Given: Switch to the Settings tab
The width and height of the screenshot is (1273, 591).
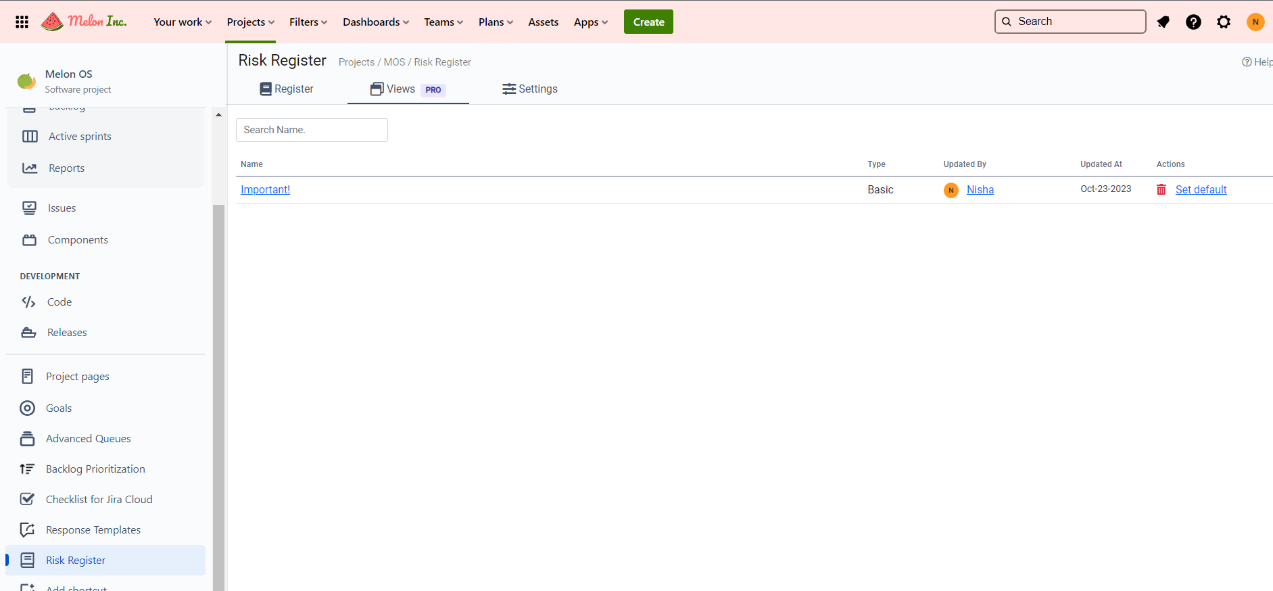Looking at the screenshot, I should coord(530,89).
